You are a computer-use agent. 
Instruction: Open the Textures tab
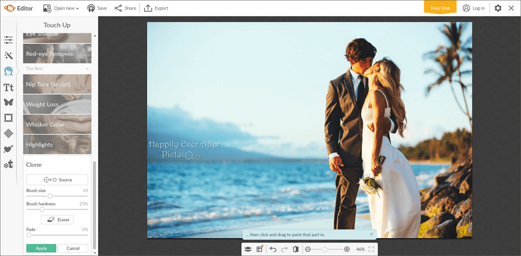tap(8, 133)
